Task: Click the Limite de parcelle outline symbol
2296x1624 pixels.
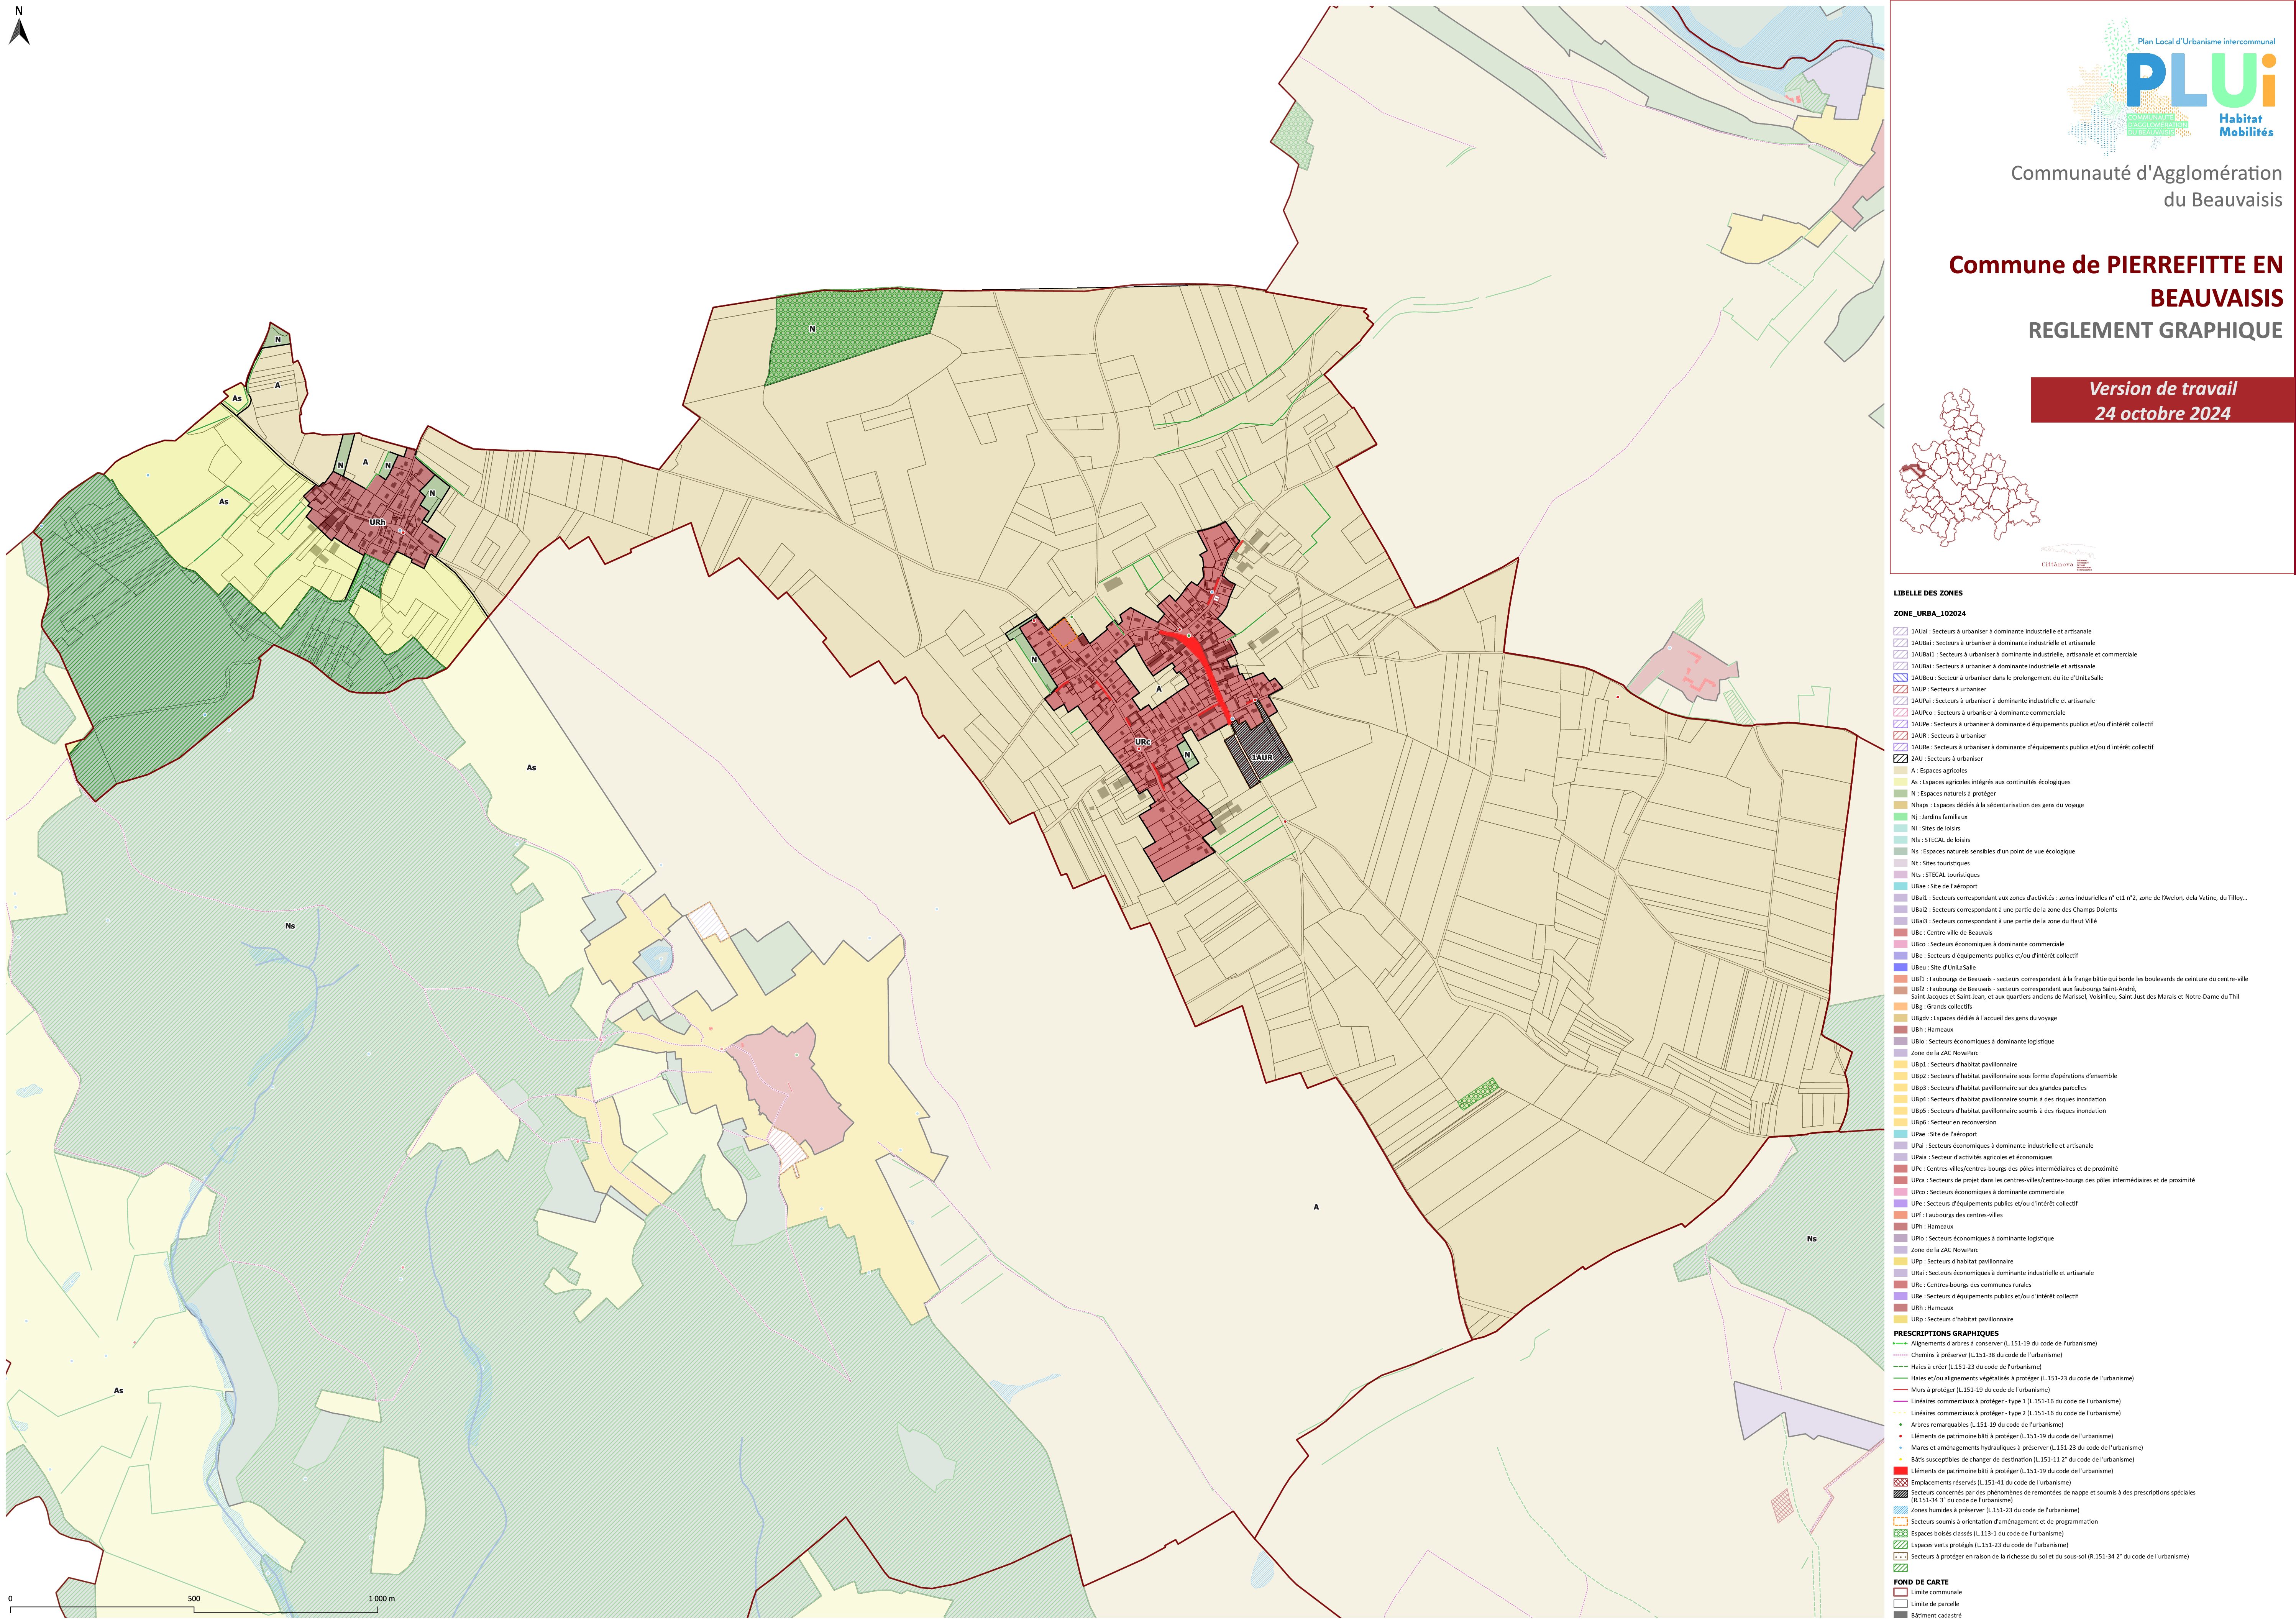Action: tap(1900, 1605)
